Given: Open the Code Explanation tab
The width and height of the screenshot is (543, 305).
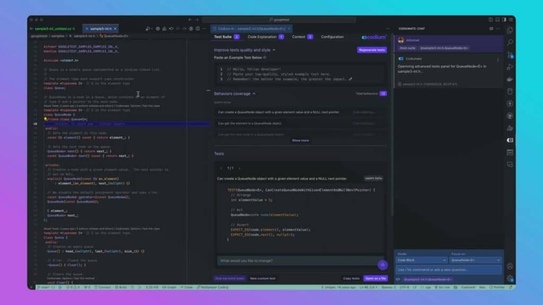Looking at the screenshot, I should [266, 37].
